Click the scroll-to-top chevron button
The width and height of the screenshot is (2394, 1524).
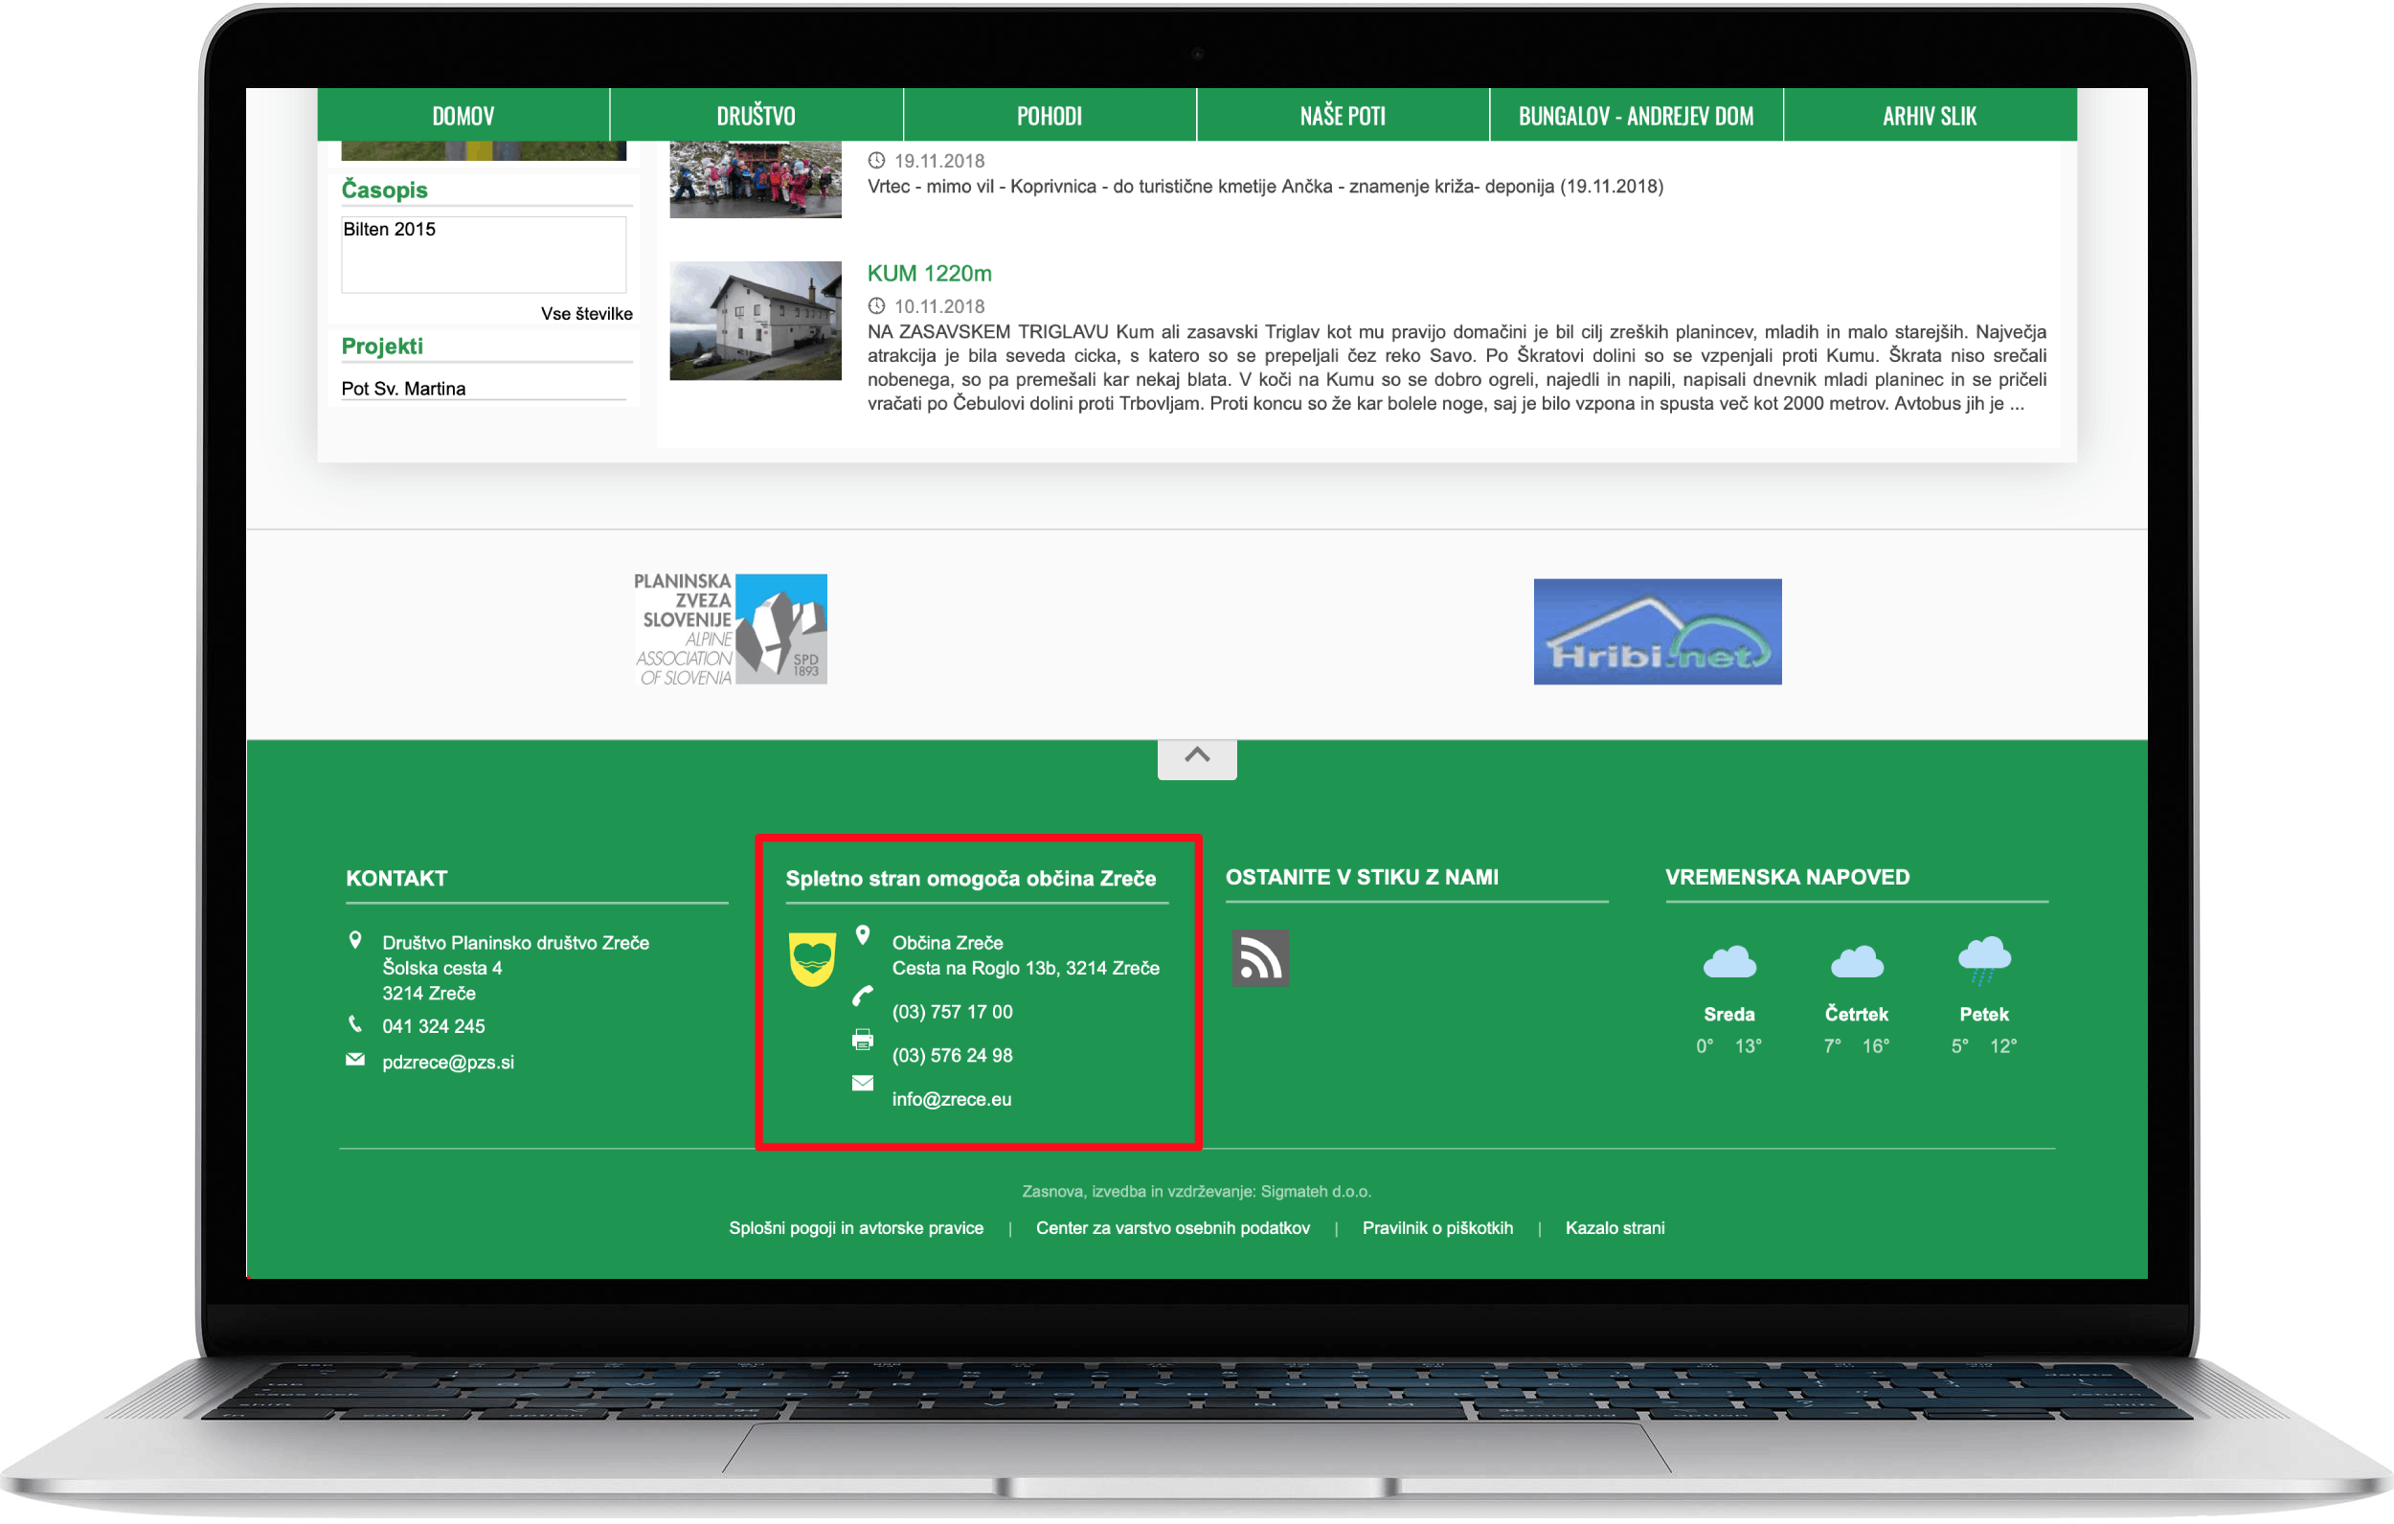tap(1196, 757)
